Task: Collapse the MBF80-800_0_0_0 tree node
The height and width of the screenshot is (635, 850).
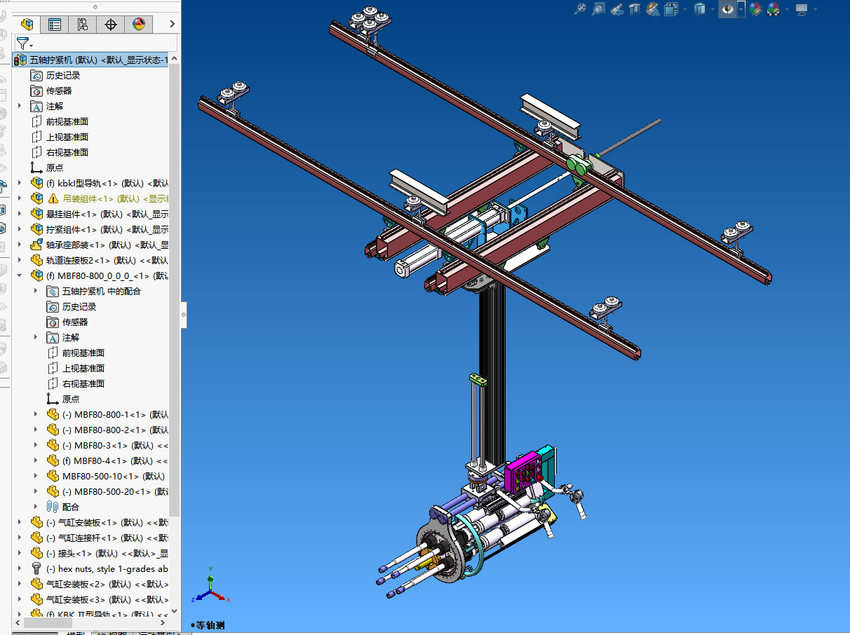Action: 20,275
